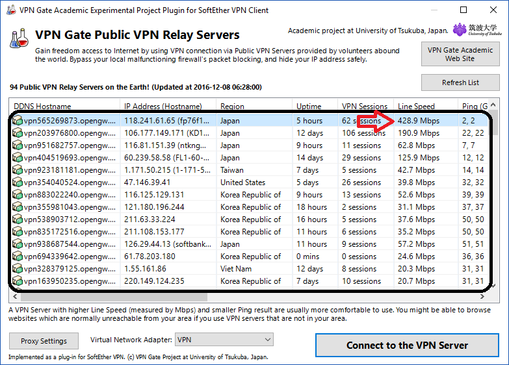Click the Viet Nam region cell
Screen dimensions: 509x365
pyautogui.click(x=236, y=269)
